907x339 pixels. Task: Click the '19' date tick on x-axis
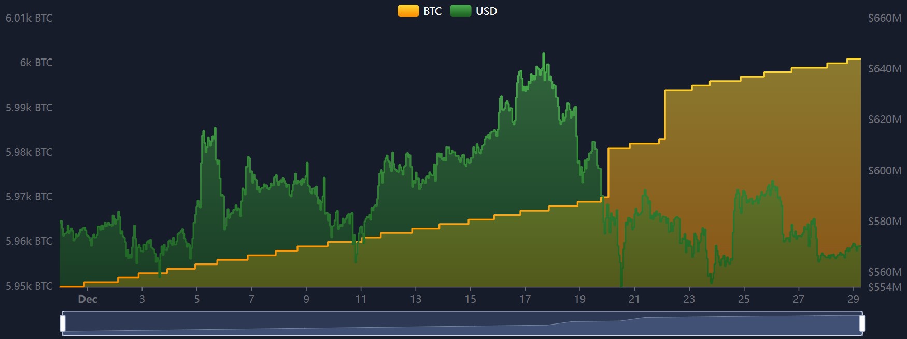tap(579, 299)
